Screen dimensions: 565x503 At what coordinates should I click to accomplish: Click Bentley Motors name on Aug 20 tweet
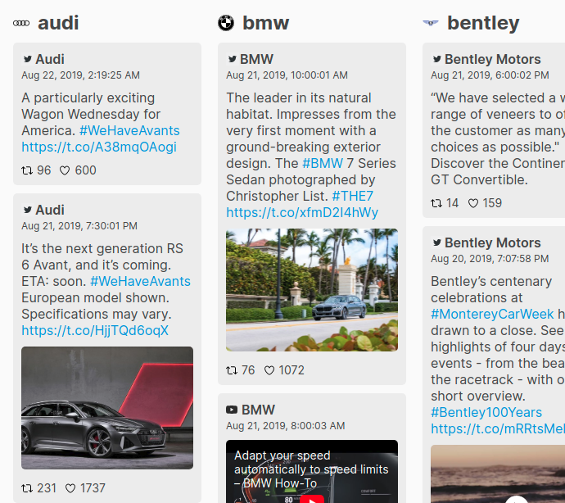pyautogui.click(x=493, y=242)
